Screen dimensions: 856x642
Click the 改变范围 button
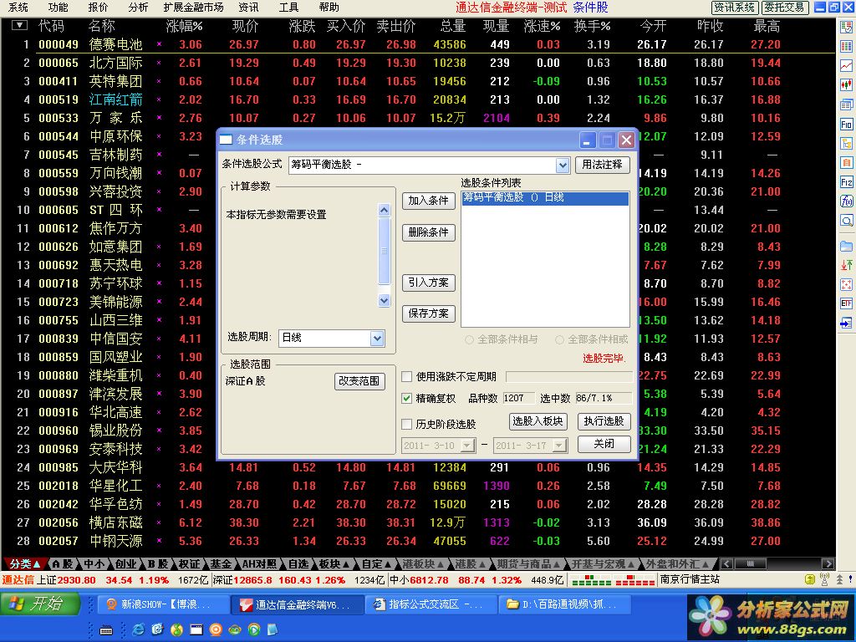(x=359, y=381)
